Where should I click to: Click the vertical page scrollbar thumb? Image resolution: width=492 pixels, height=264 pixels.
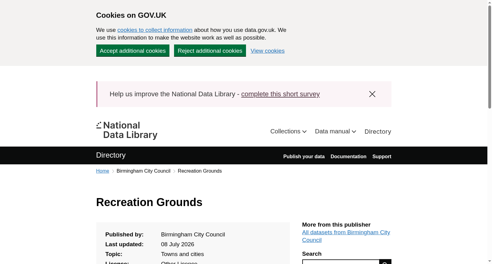coord(490,57)
